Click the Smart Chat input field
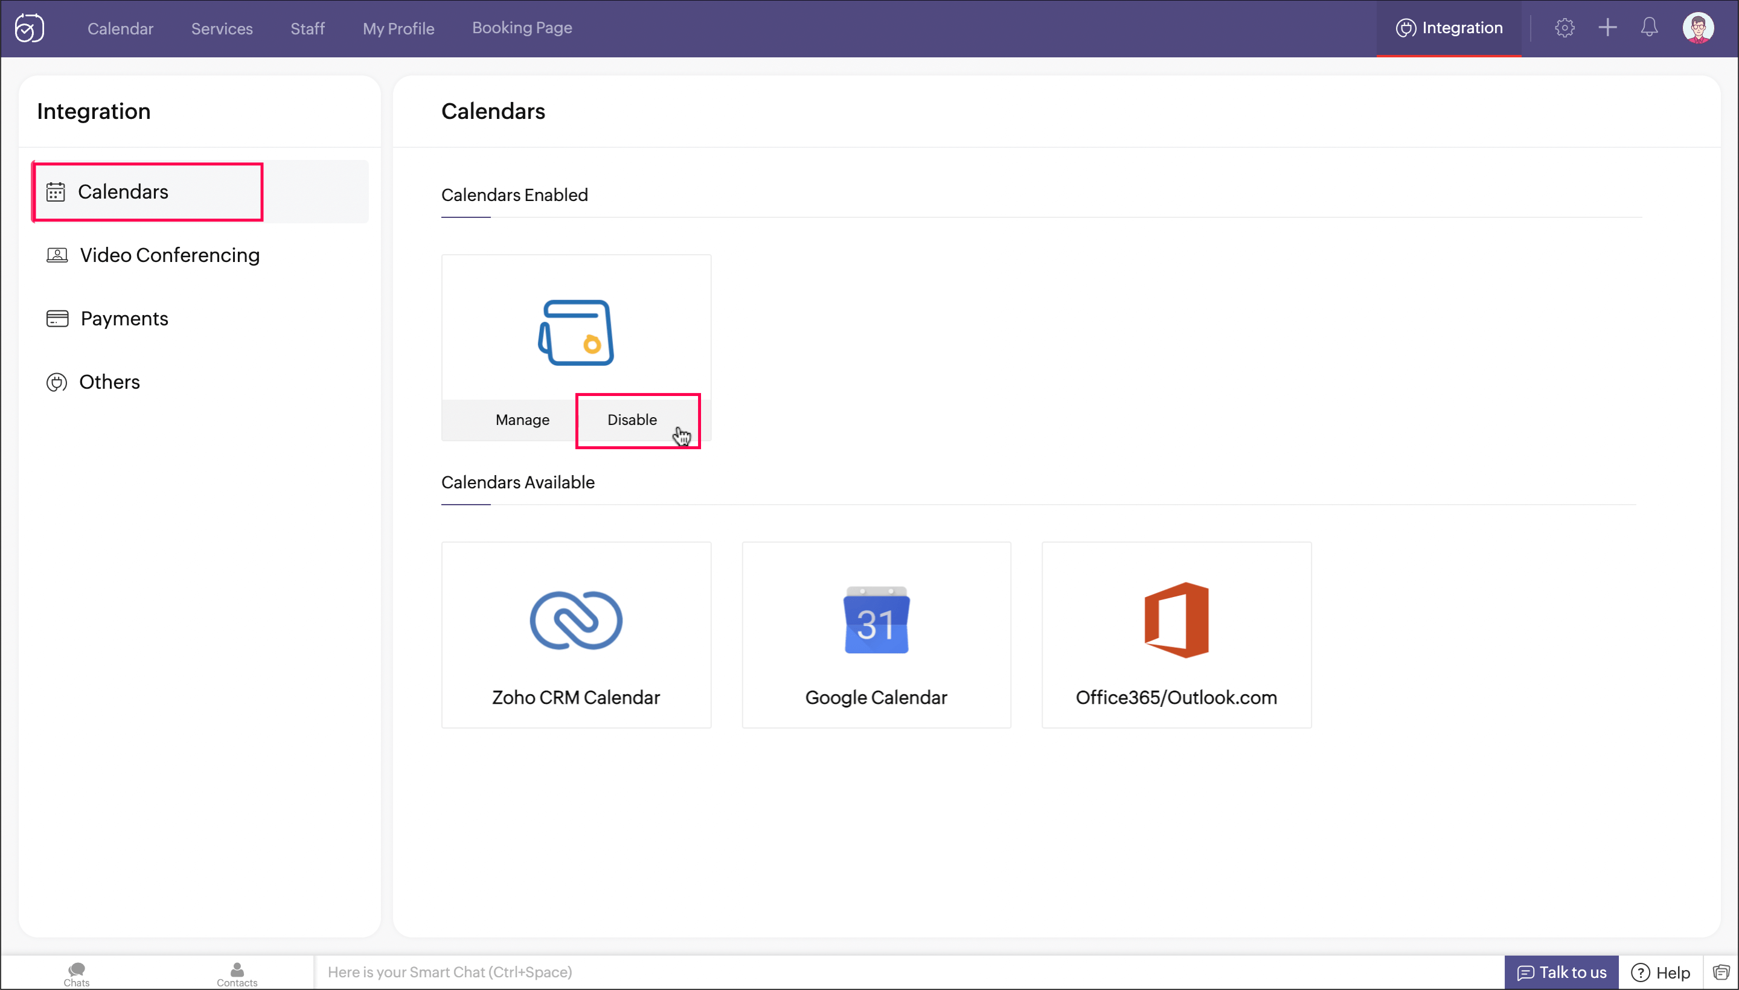 click(909, 972)
